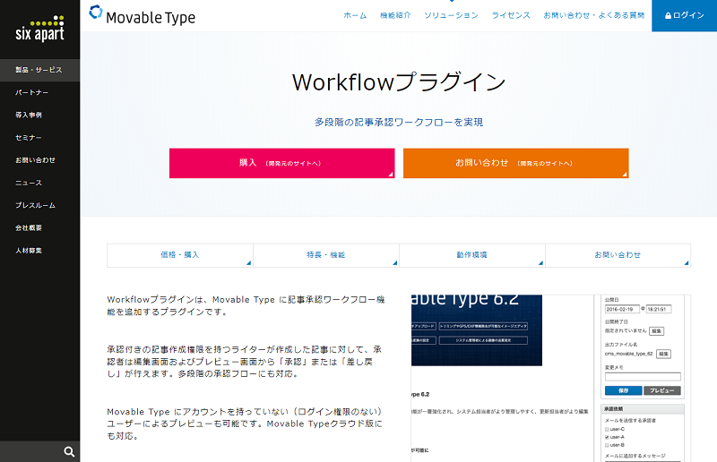Click the blue ログイン button with lock icon
The width and height of the screenshot is (717, 462).
684,15
